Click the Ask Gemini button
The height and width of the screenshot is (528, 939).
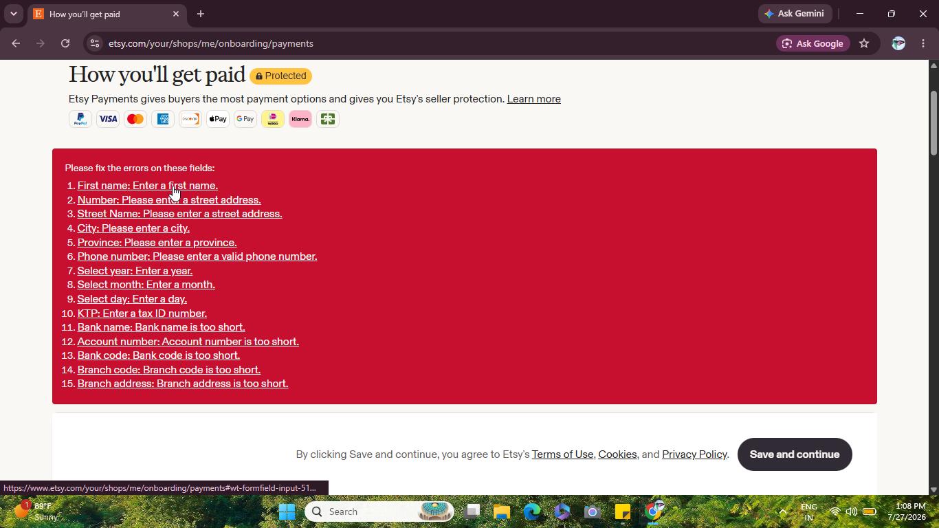795,14
